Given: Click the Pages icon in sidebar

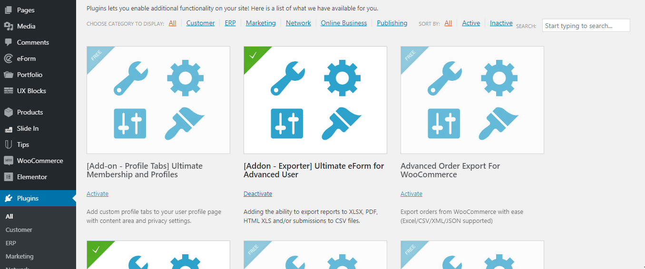Looking at the screenshot, I should coord(8,10).
